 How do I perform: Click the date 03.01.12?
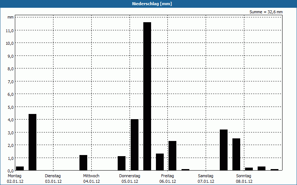[53, 182]
